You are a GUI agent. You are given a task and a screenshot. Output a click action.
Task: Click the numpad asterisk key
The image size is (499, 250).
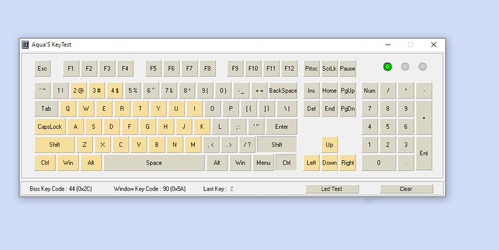406,91
